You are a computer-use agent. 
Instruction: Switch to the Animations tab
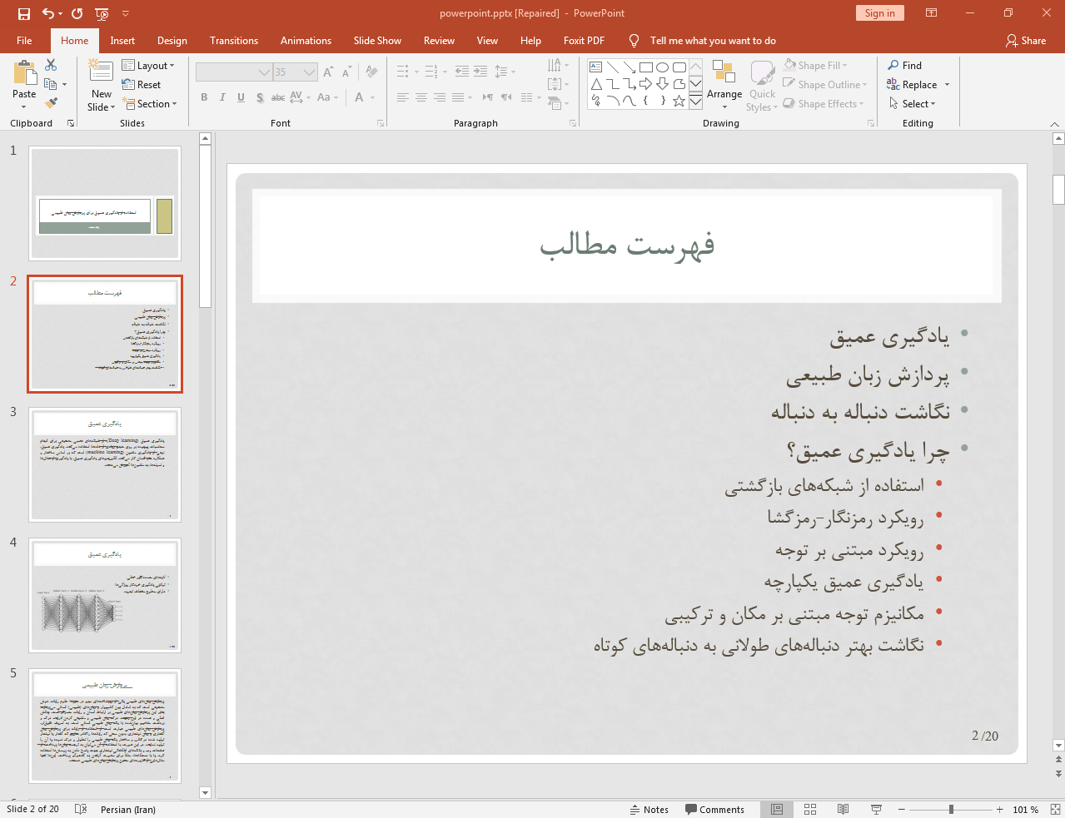[x=306, y=41]
